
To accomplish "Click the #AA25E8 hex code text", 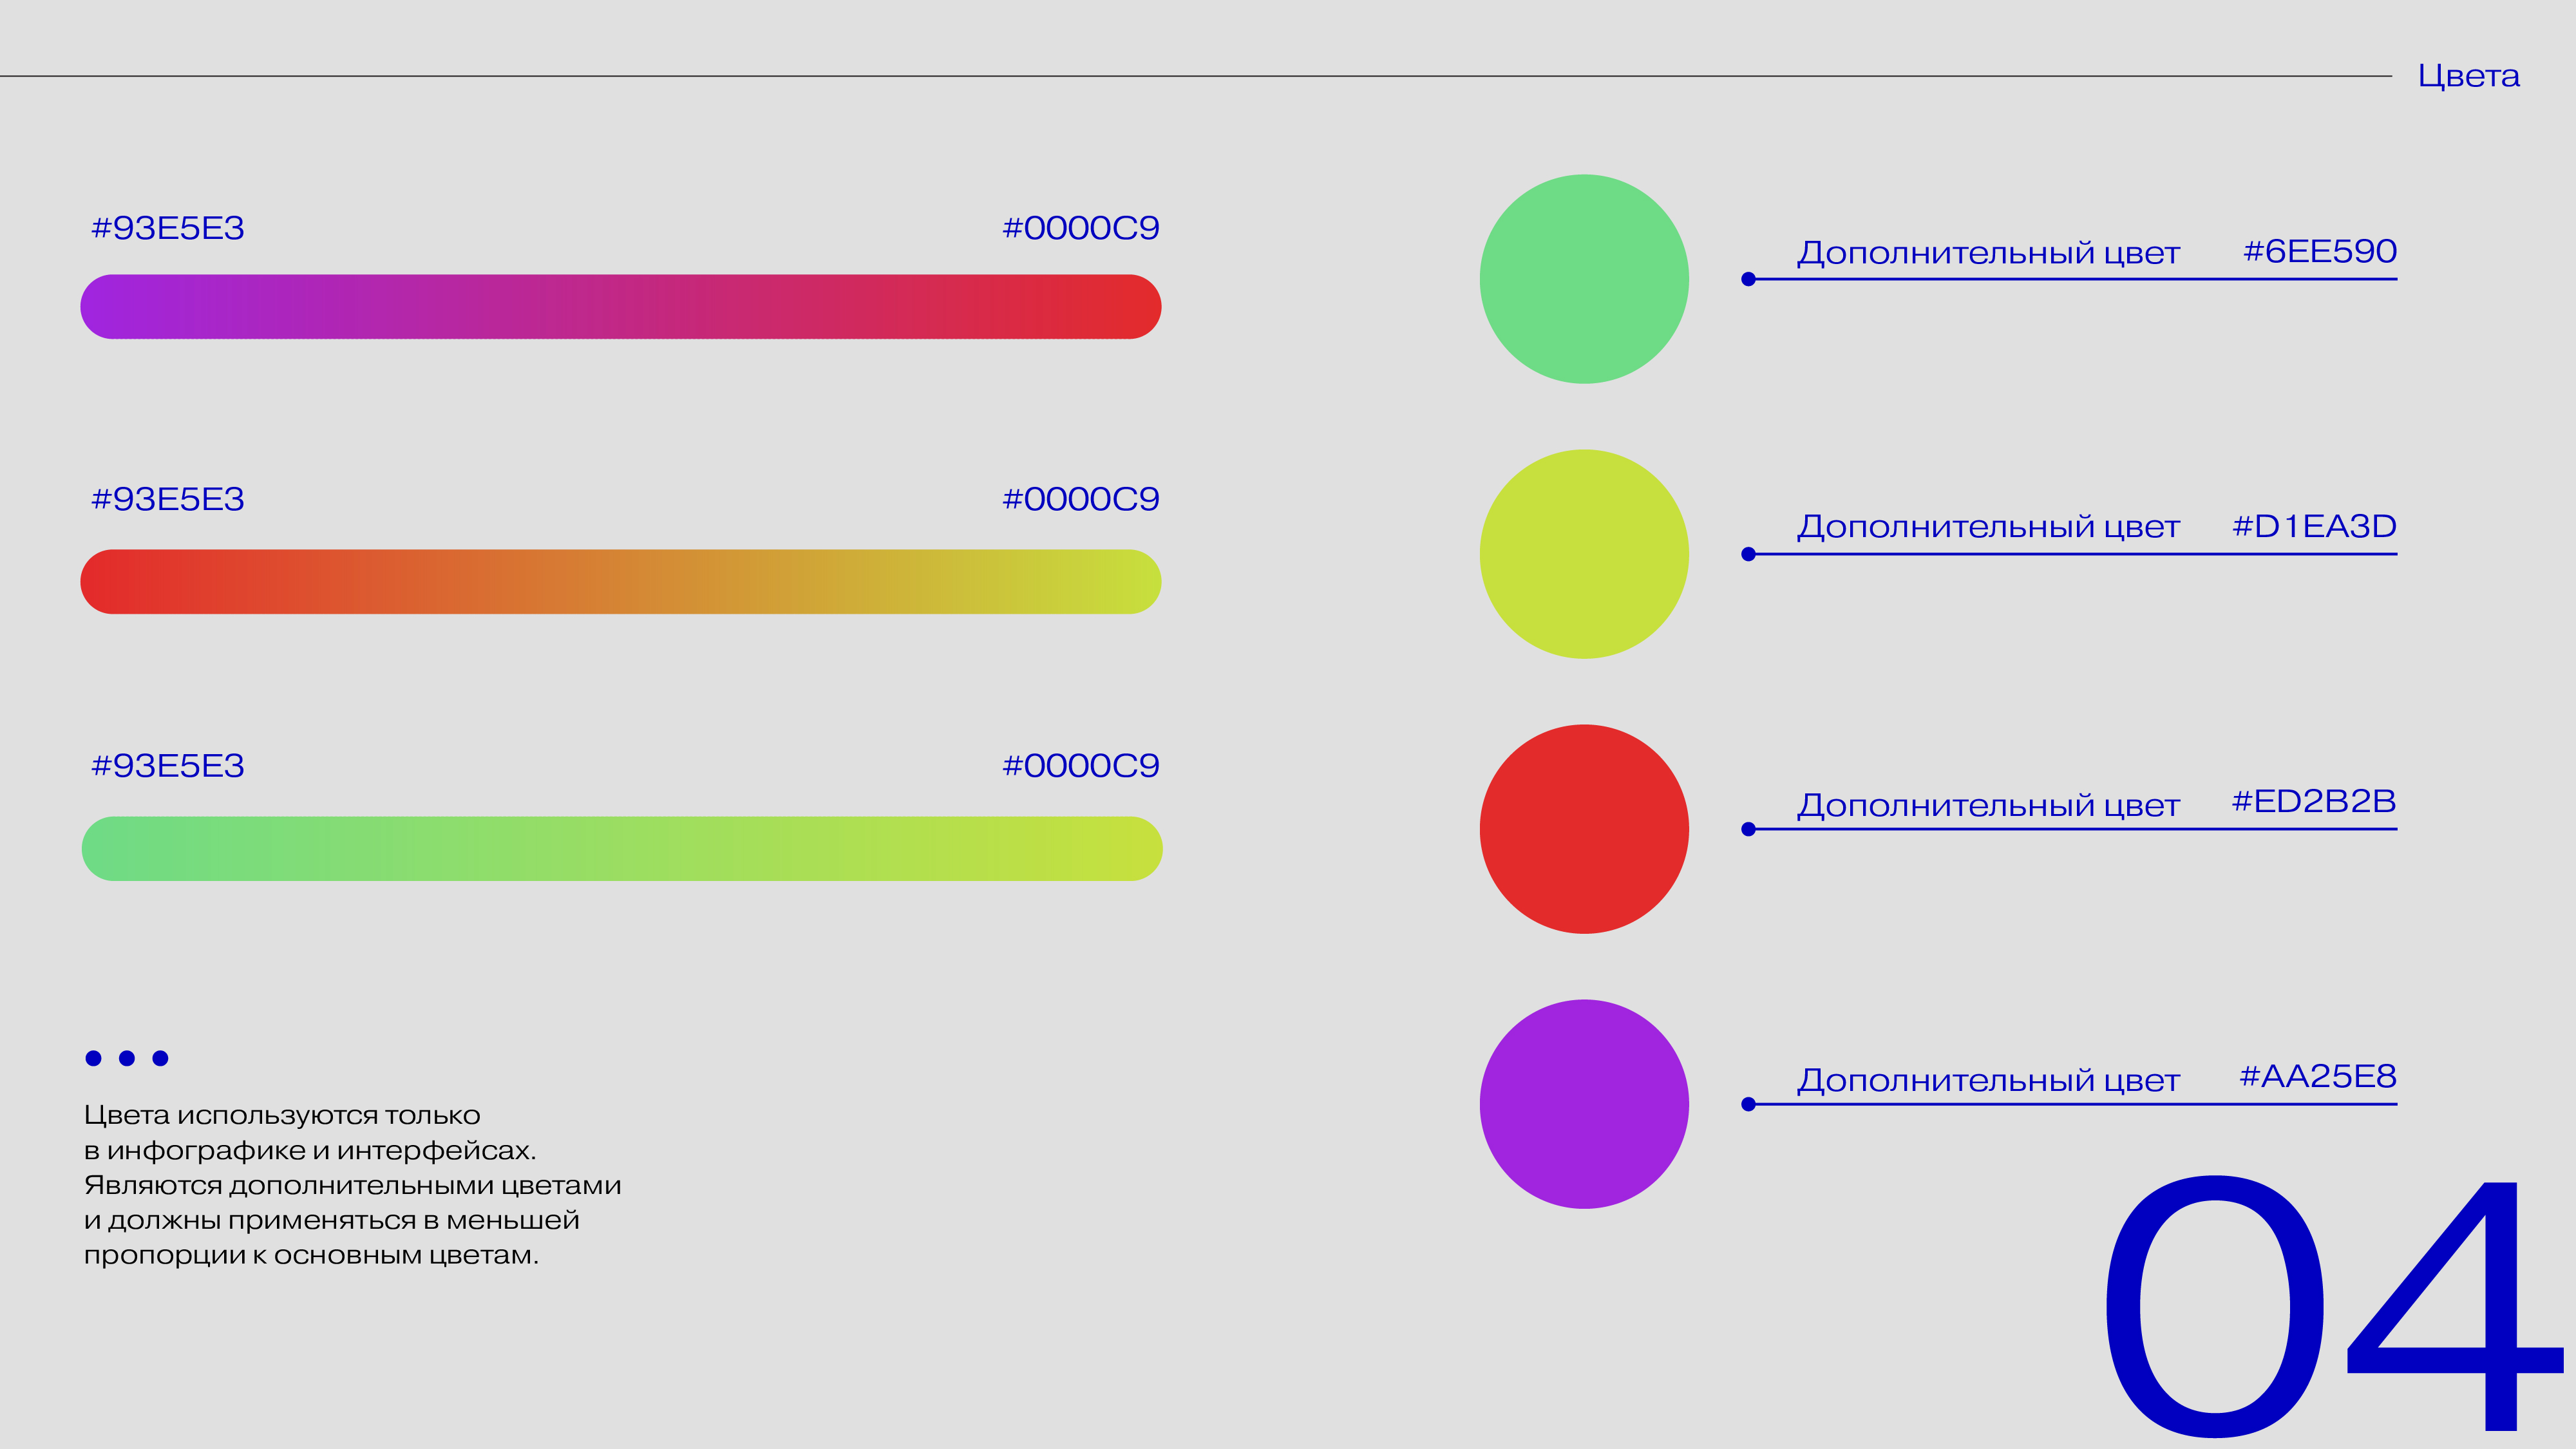I will (2317, 1076).
